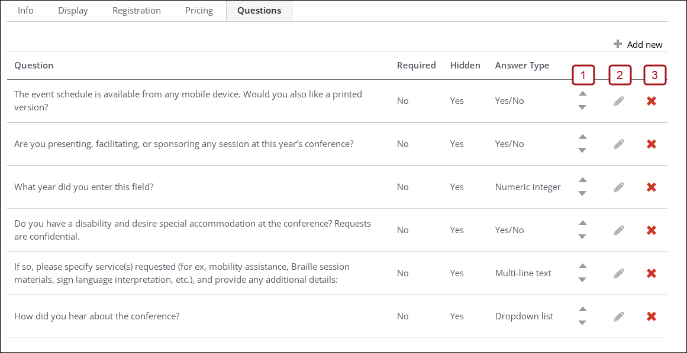This screenshot has width=687, height=353.
Task: Click the pencil for the presenting question
Action: point(619,144)
